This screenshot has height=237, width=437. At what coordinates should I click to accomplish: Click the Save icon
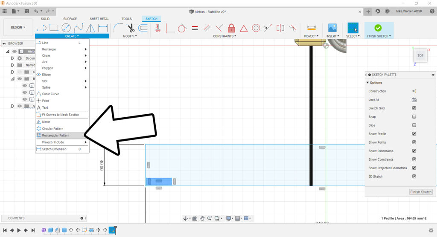[x=27, y=12]
